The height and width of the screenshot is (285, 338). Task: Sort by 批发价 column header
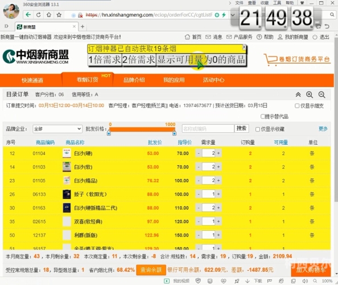pyautogui.click(x=155, y=142)
